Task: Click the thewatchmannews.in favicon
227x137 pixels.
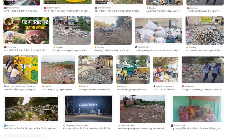Action: 154,86
